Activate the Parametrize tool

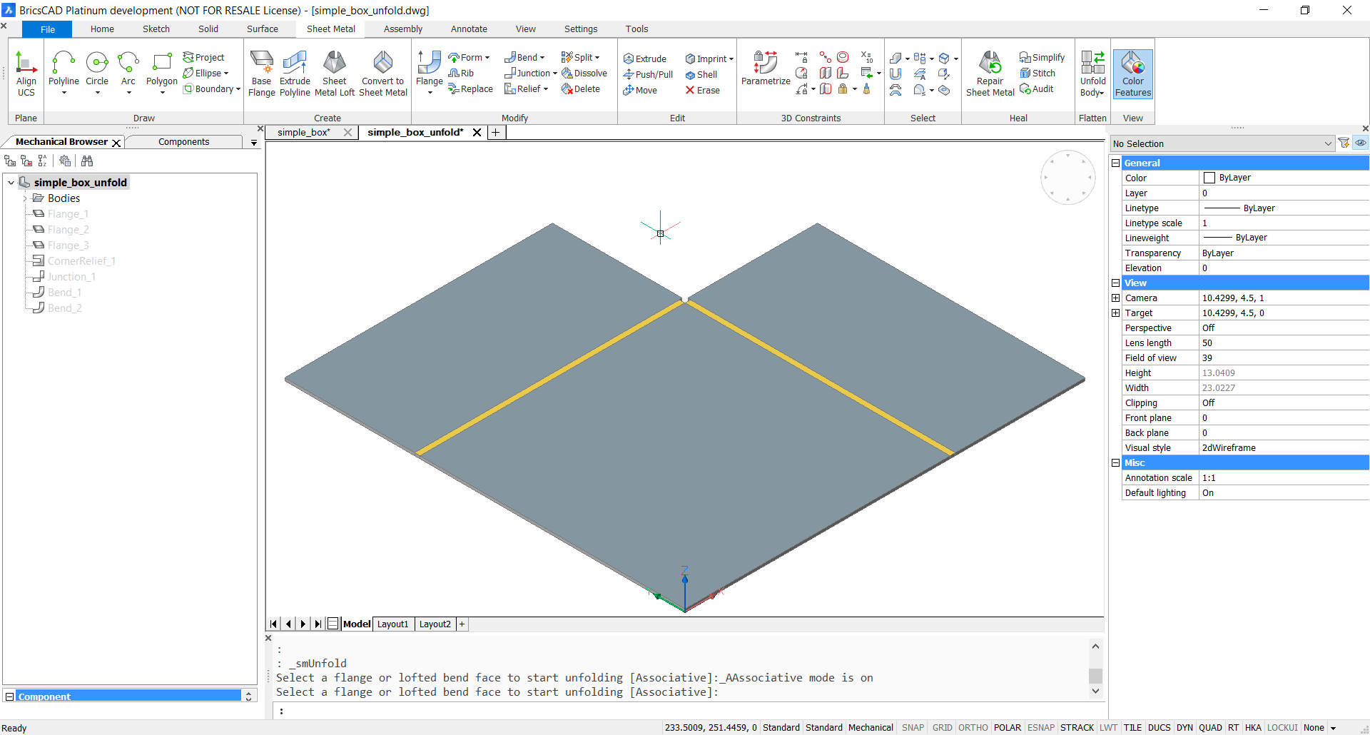point(766,69)
